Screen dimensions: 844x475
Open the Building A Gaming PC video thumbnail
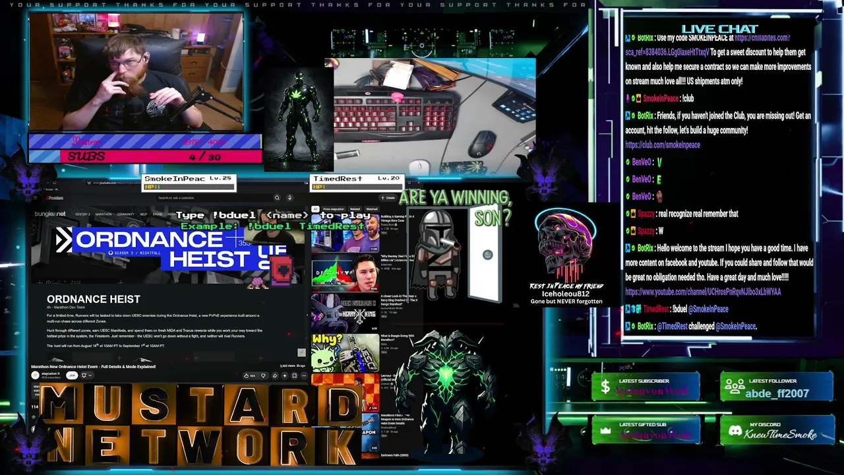[345, 233]
